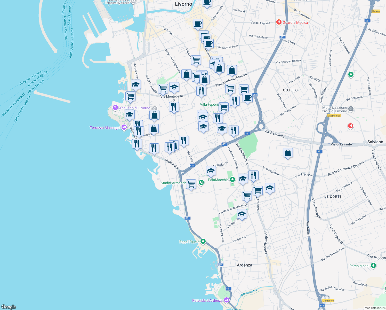Select the restaurant icon along Viale Italia
Screen dimensions: 386x310
(x=137, y=144)
